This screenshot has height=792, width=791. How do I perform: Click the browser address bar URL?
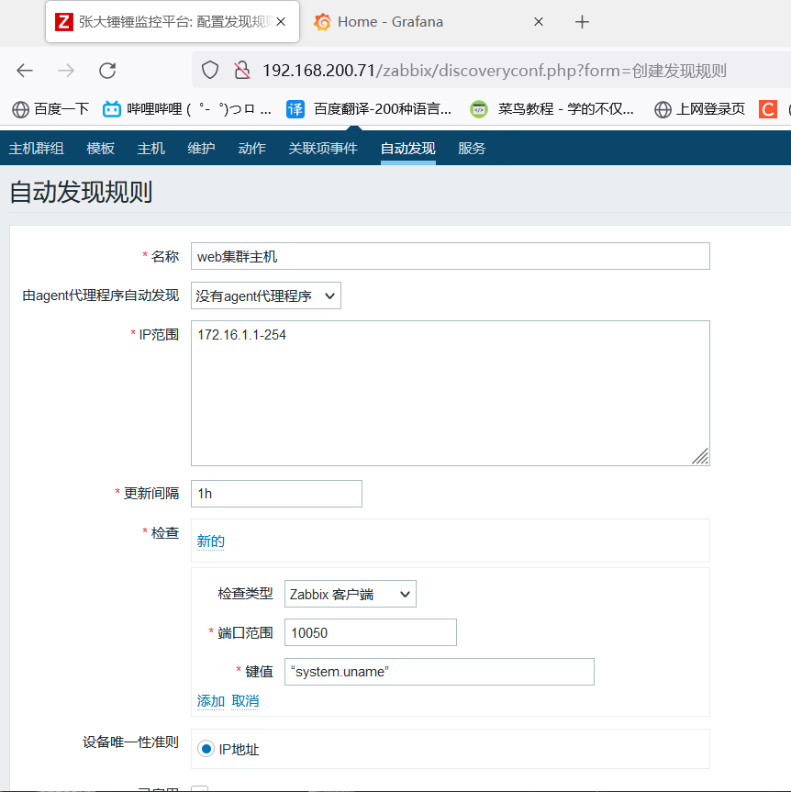point(494,71)
